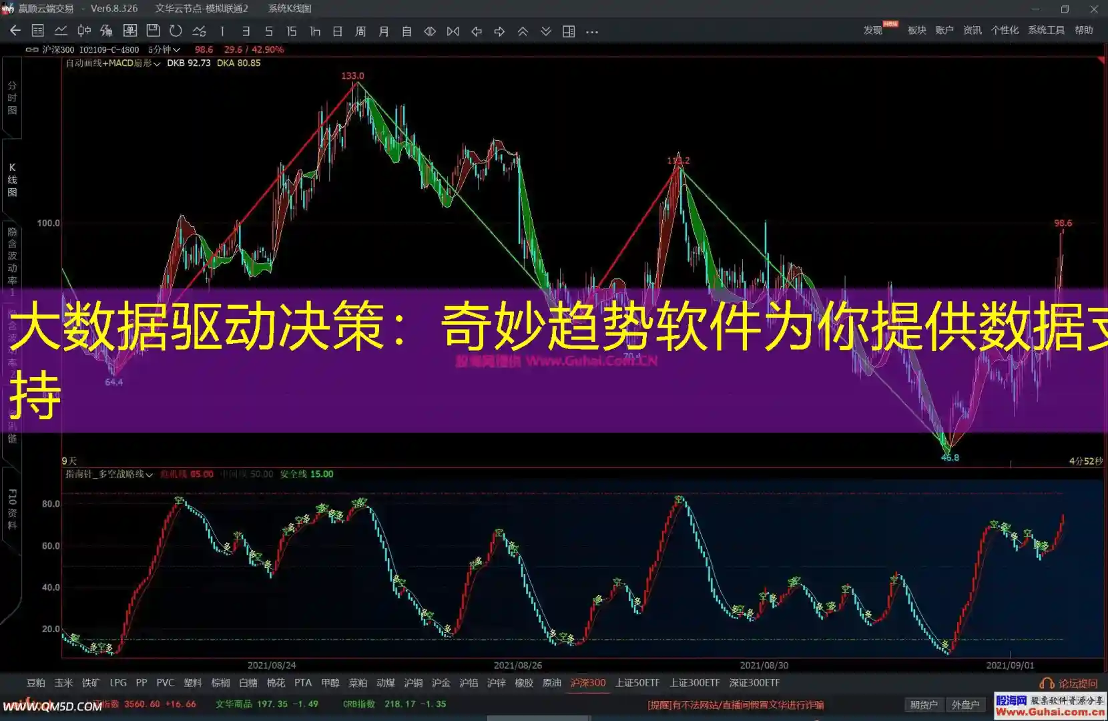This screenshot has height=721, width=1108.
Task: Refresh the chart with the circular arrow icon
Action: (176, 31)
